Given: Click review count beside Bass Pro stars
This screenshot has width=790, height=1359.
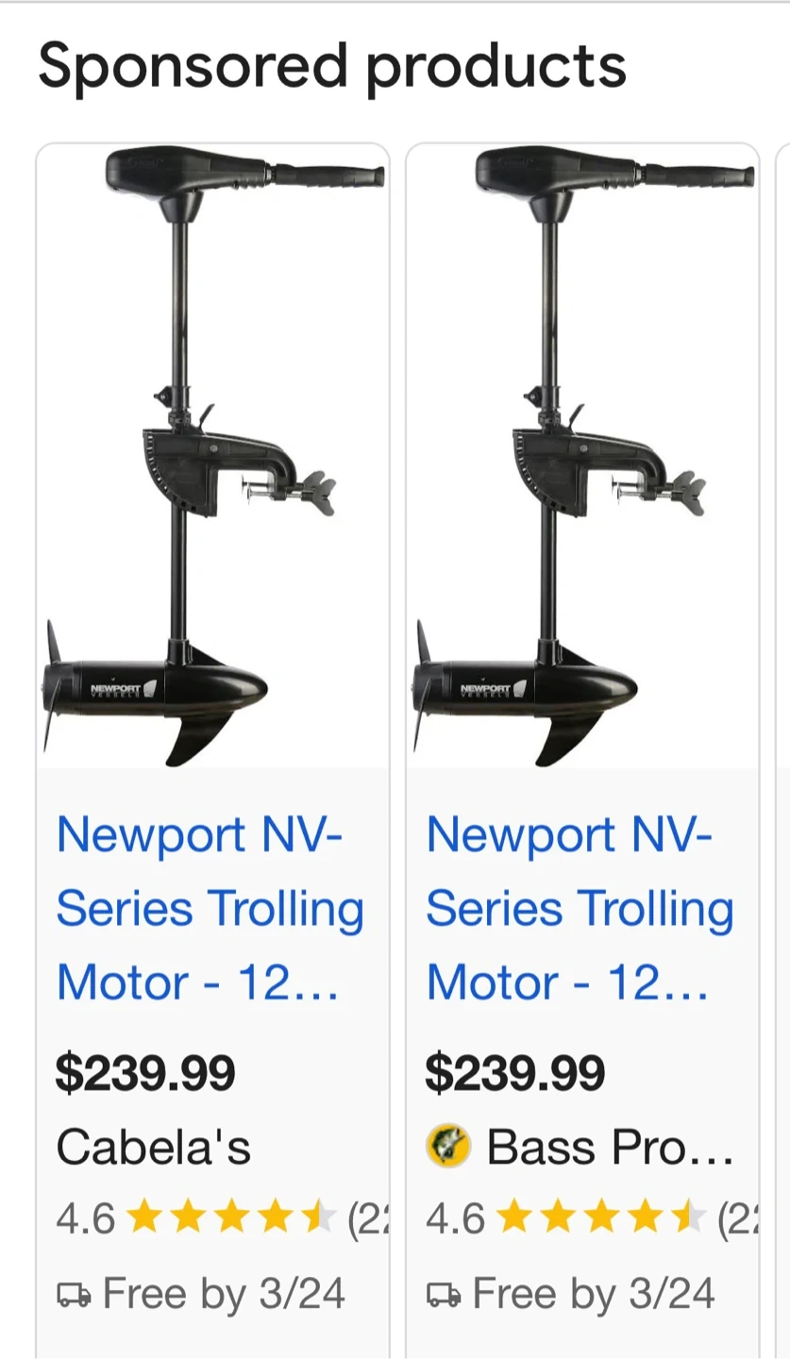Looking at the screenshot, I should 738,1219.
